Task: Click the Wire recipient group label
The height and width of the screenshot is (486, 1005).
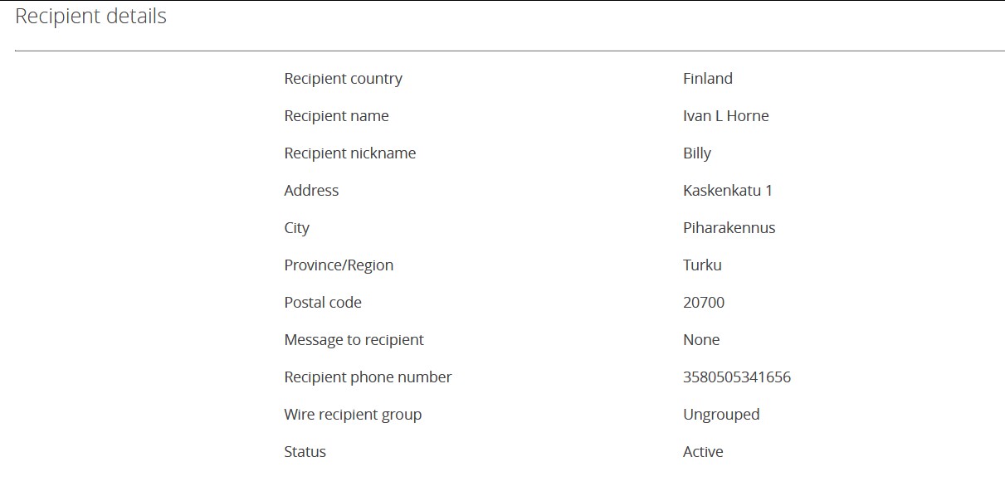Action: [353, 415]
